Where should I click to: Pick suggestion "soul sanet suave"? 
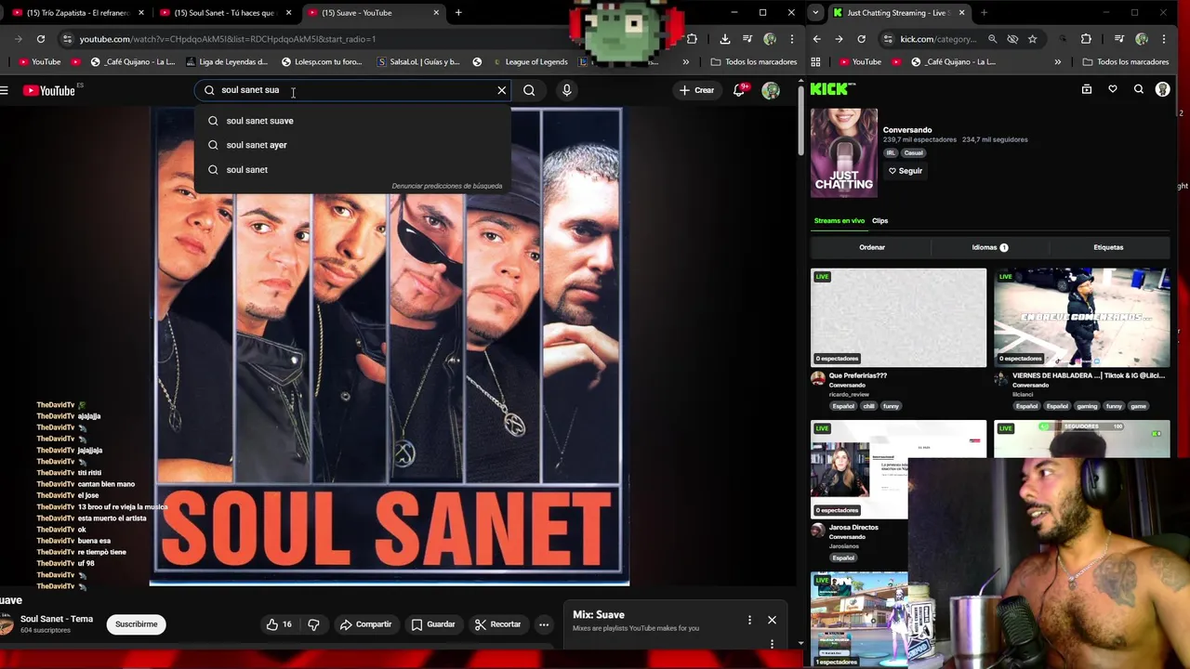click(352, 121)
